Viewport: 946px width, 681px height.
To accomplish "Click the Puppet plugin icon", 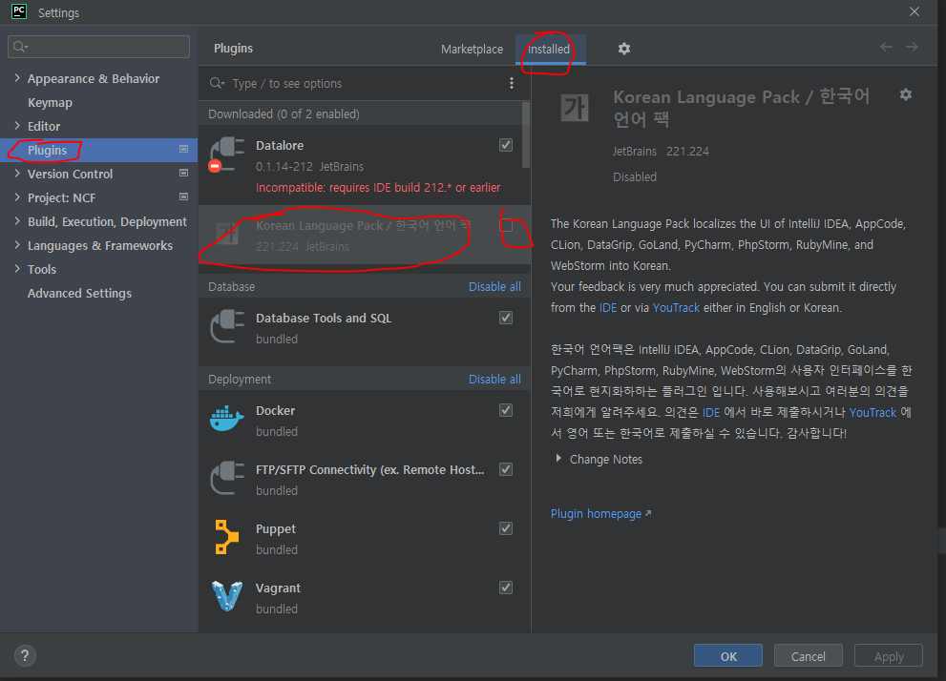I will click(227, 537).
